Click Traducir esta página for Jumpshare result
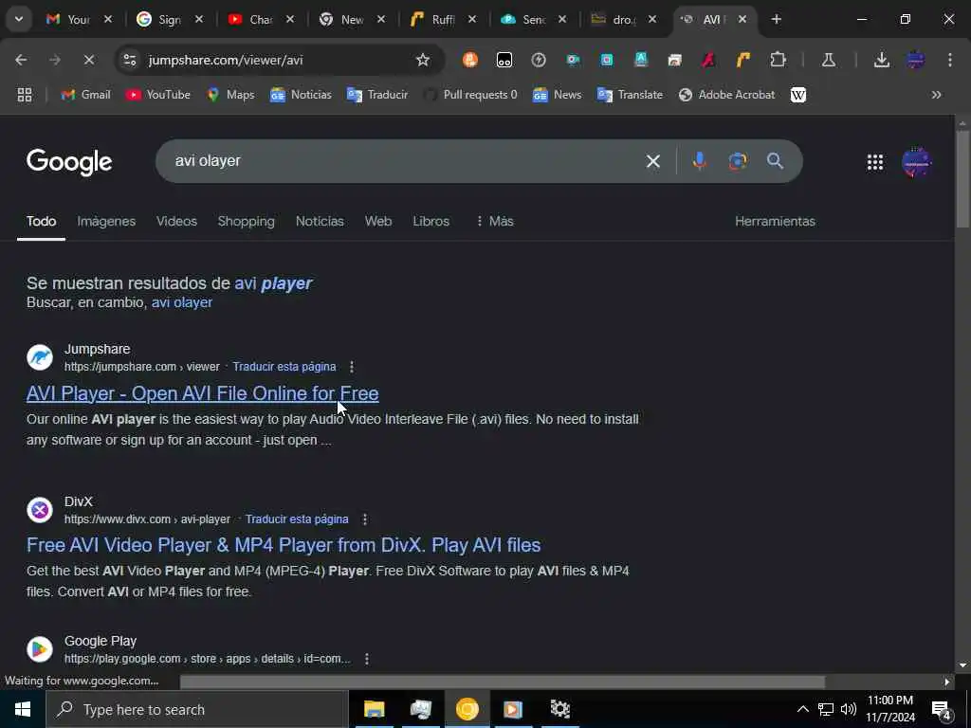Image resolution: width=971 pixels, height=728 pixels. click(284, 367)
